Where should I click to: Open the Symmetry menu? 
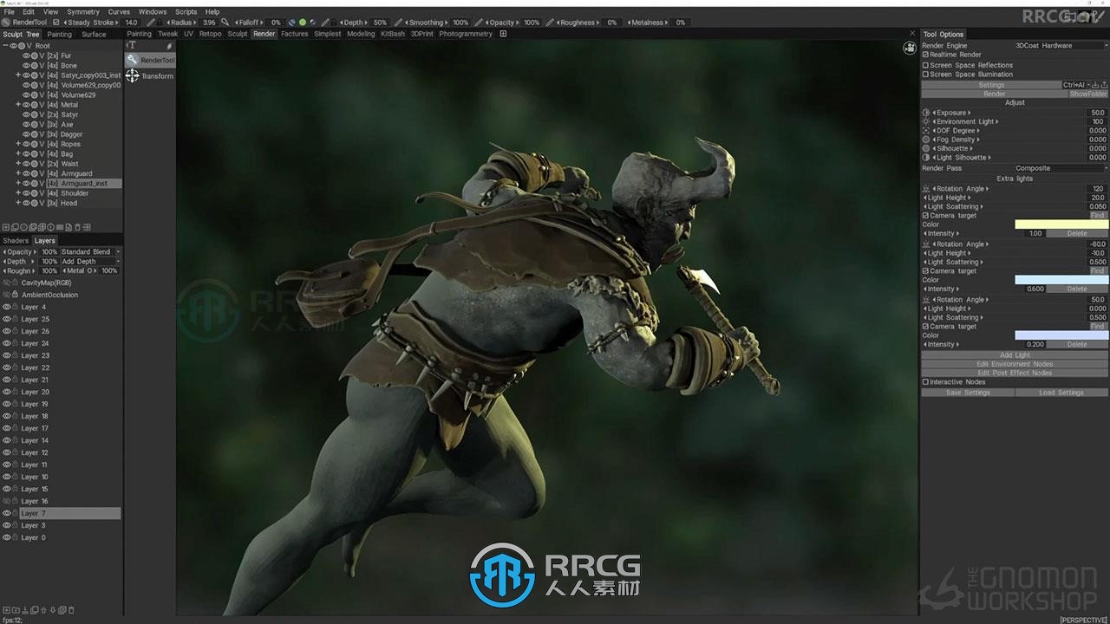[x=83, y=12]
